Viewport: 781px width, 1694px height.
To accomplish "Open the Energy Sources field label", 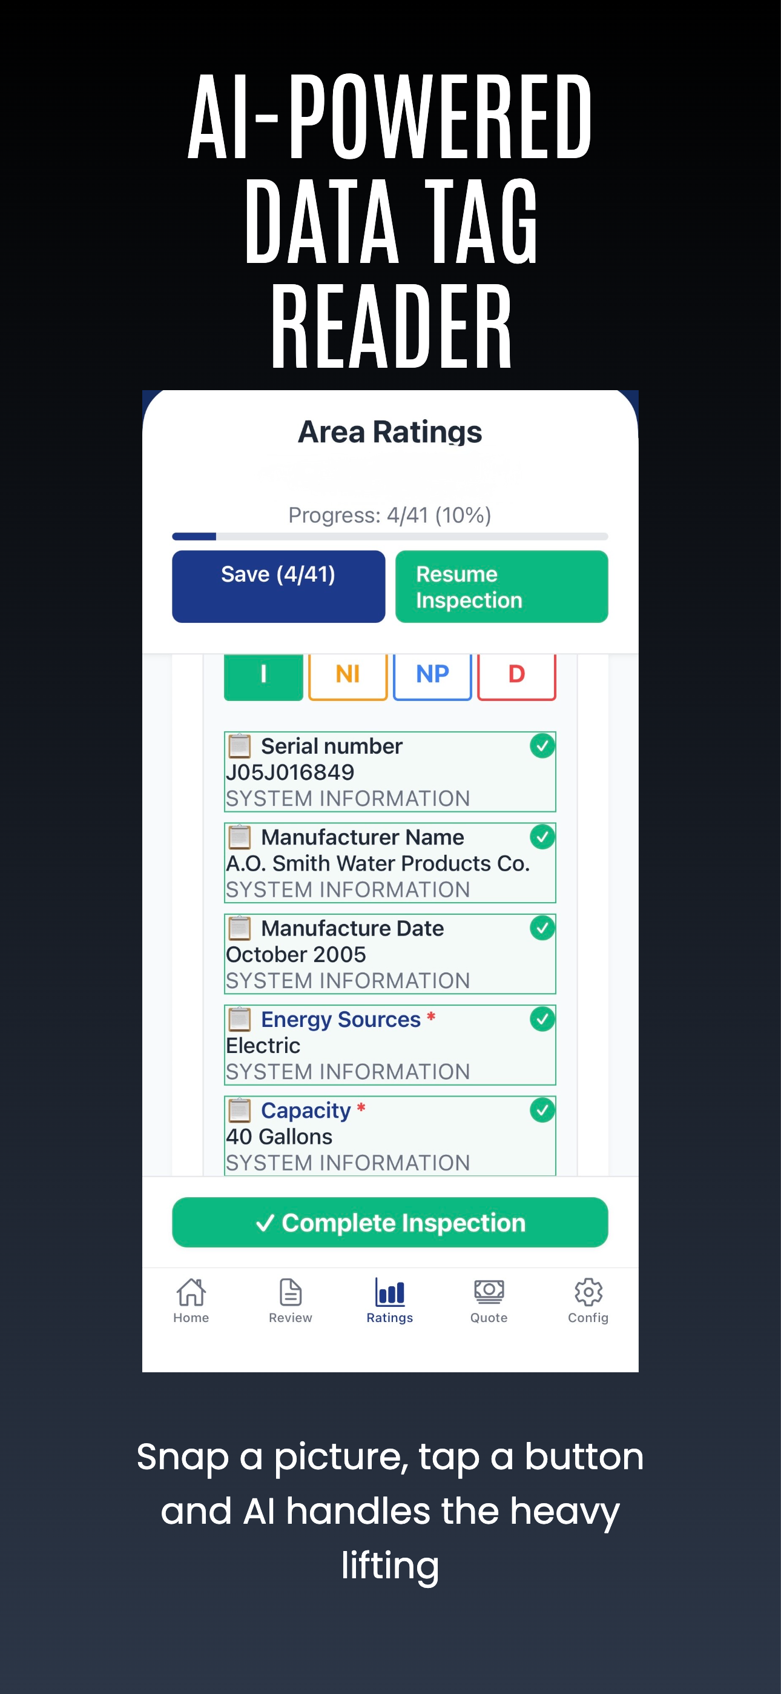I will click(340, 1018).
